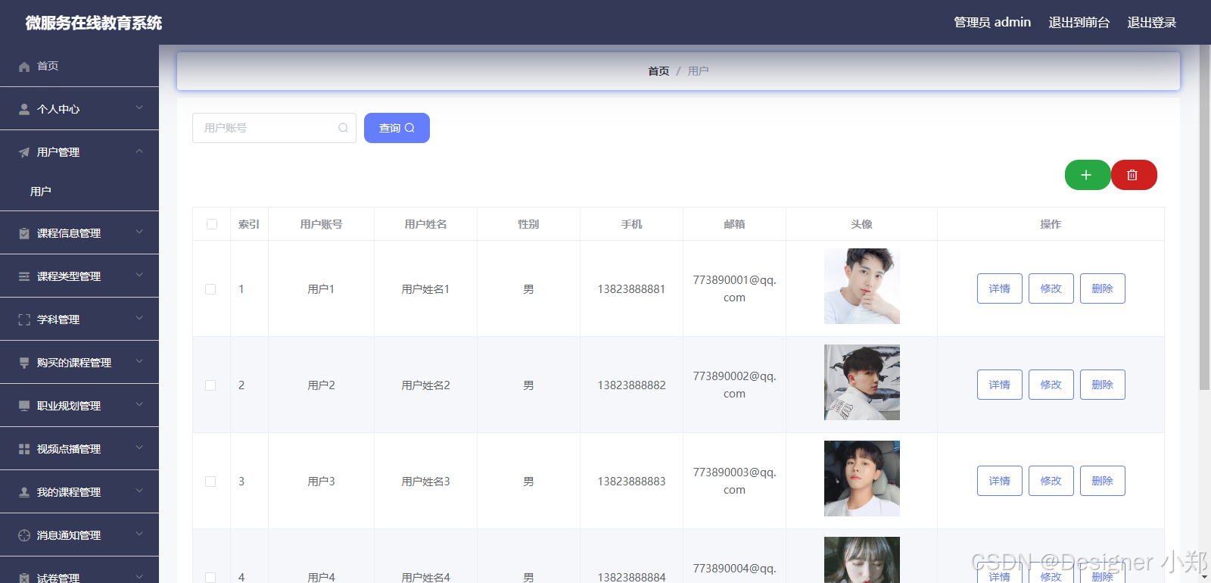Expand the 个人中心 chevron
The image size is (1211, 583).
click(139, 108)
